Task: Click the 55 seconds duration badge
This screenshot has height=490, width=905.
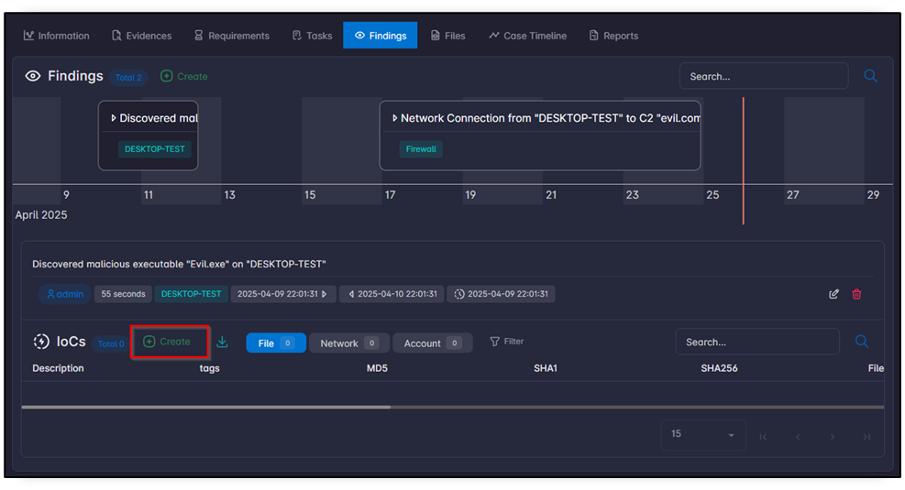Action: click(x=123, y=294)
